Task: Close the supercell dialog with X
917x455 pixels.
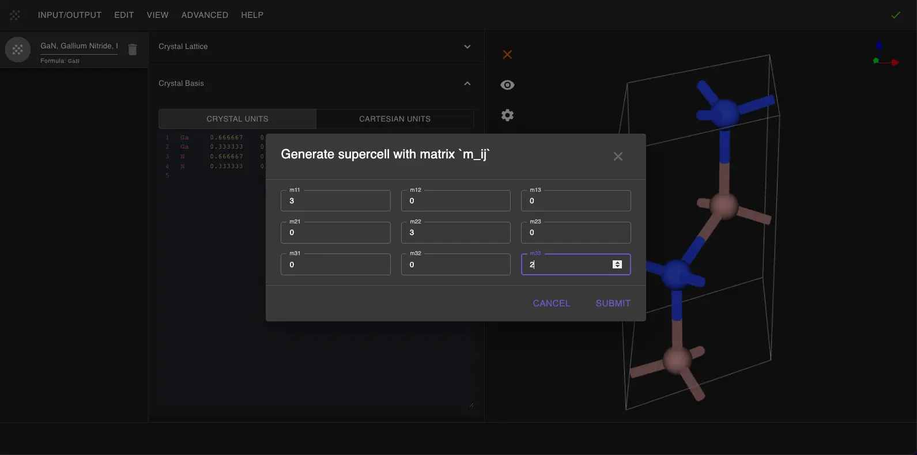Action: click(x=618, y=157)
